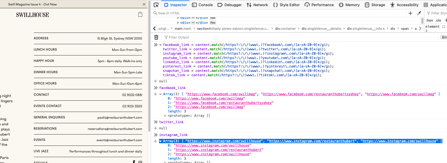The image size is (447, 163).
Task: Open the shopping bag cart icon
Action: pos(140,14)
